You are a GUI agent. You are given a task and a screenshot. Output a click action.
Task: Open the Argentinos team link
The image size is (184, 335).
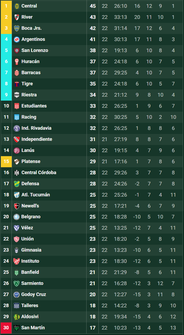coord(33,39)
